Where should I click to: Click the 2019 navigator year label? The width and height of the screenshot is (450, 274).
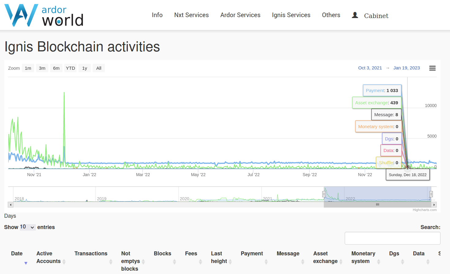pos(102,199)
